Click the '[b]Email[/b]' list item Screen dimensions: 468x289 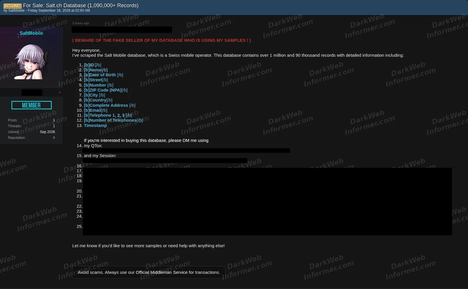click(95, 110)
